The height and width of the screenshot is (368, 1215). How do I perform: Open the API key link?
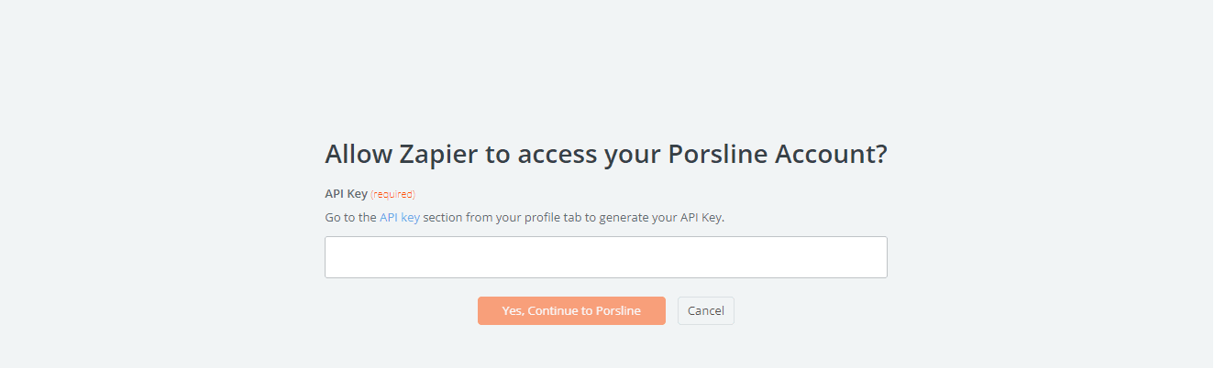click(x=400, y=218)
